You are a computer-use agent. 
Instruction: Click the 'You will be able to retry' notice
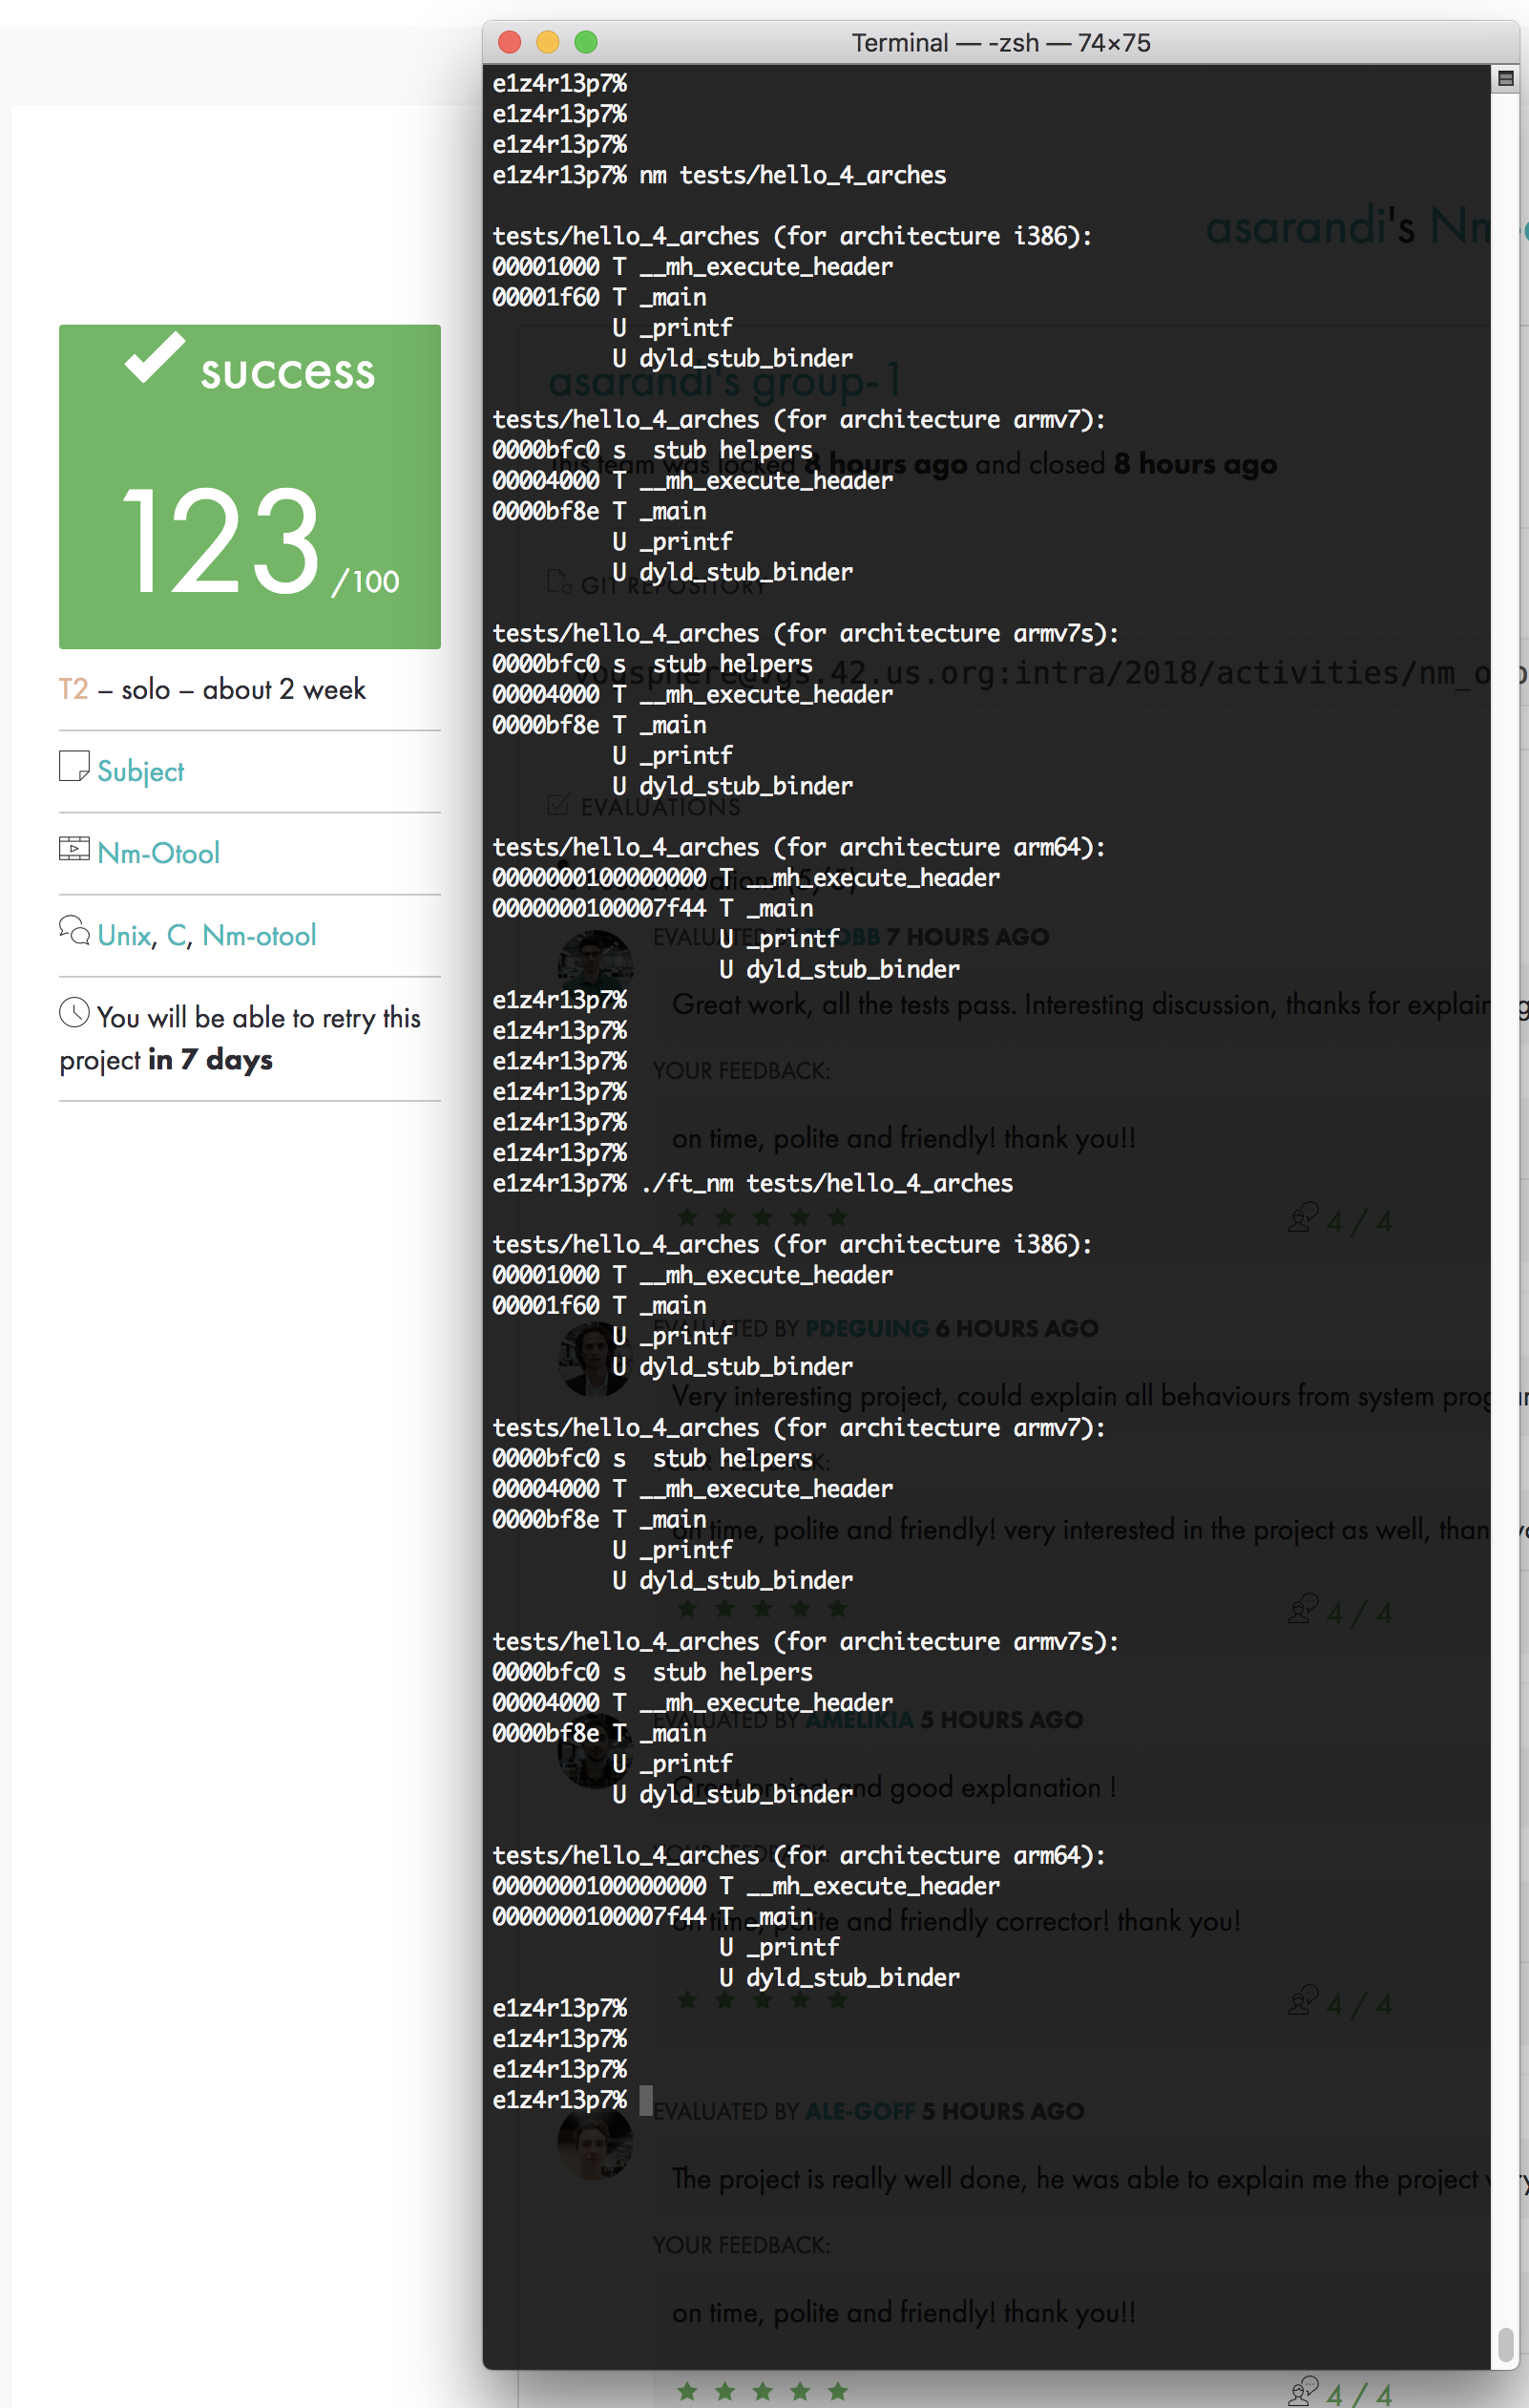click(240, 1038)
